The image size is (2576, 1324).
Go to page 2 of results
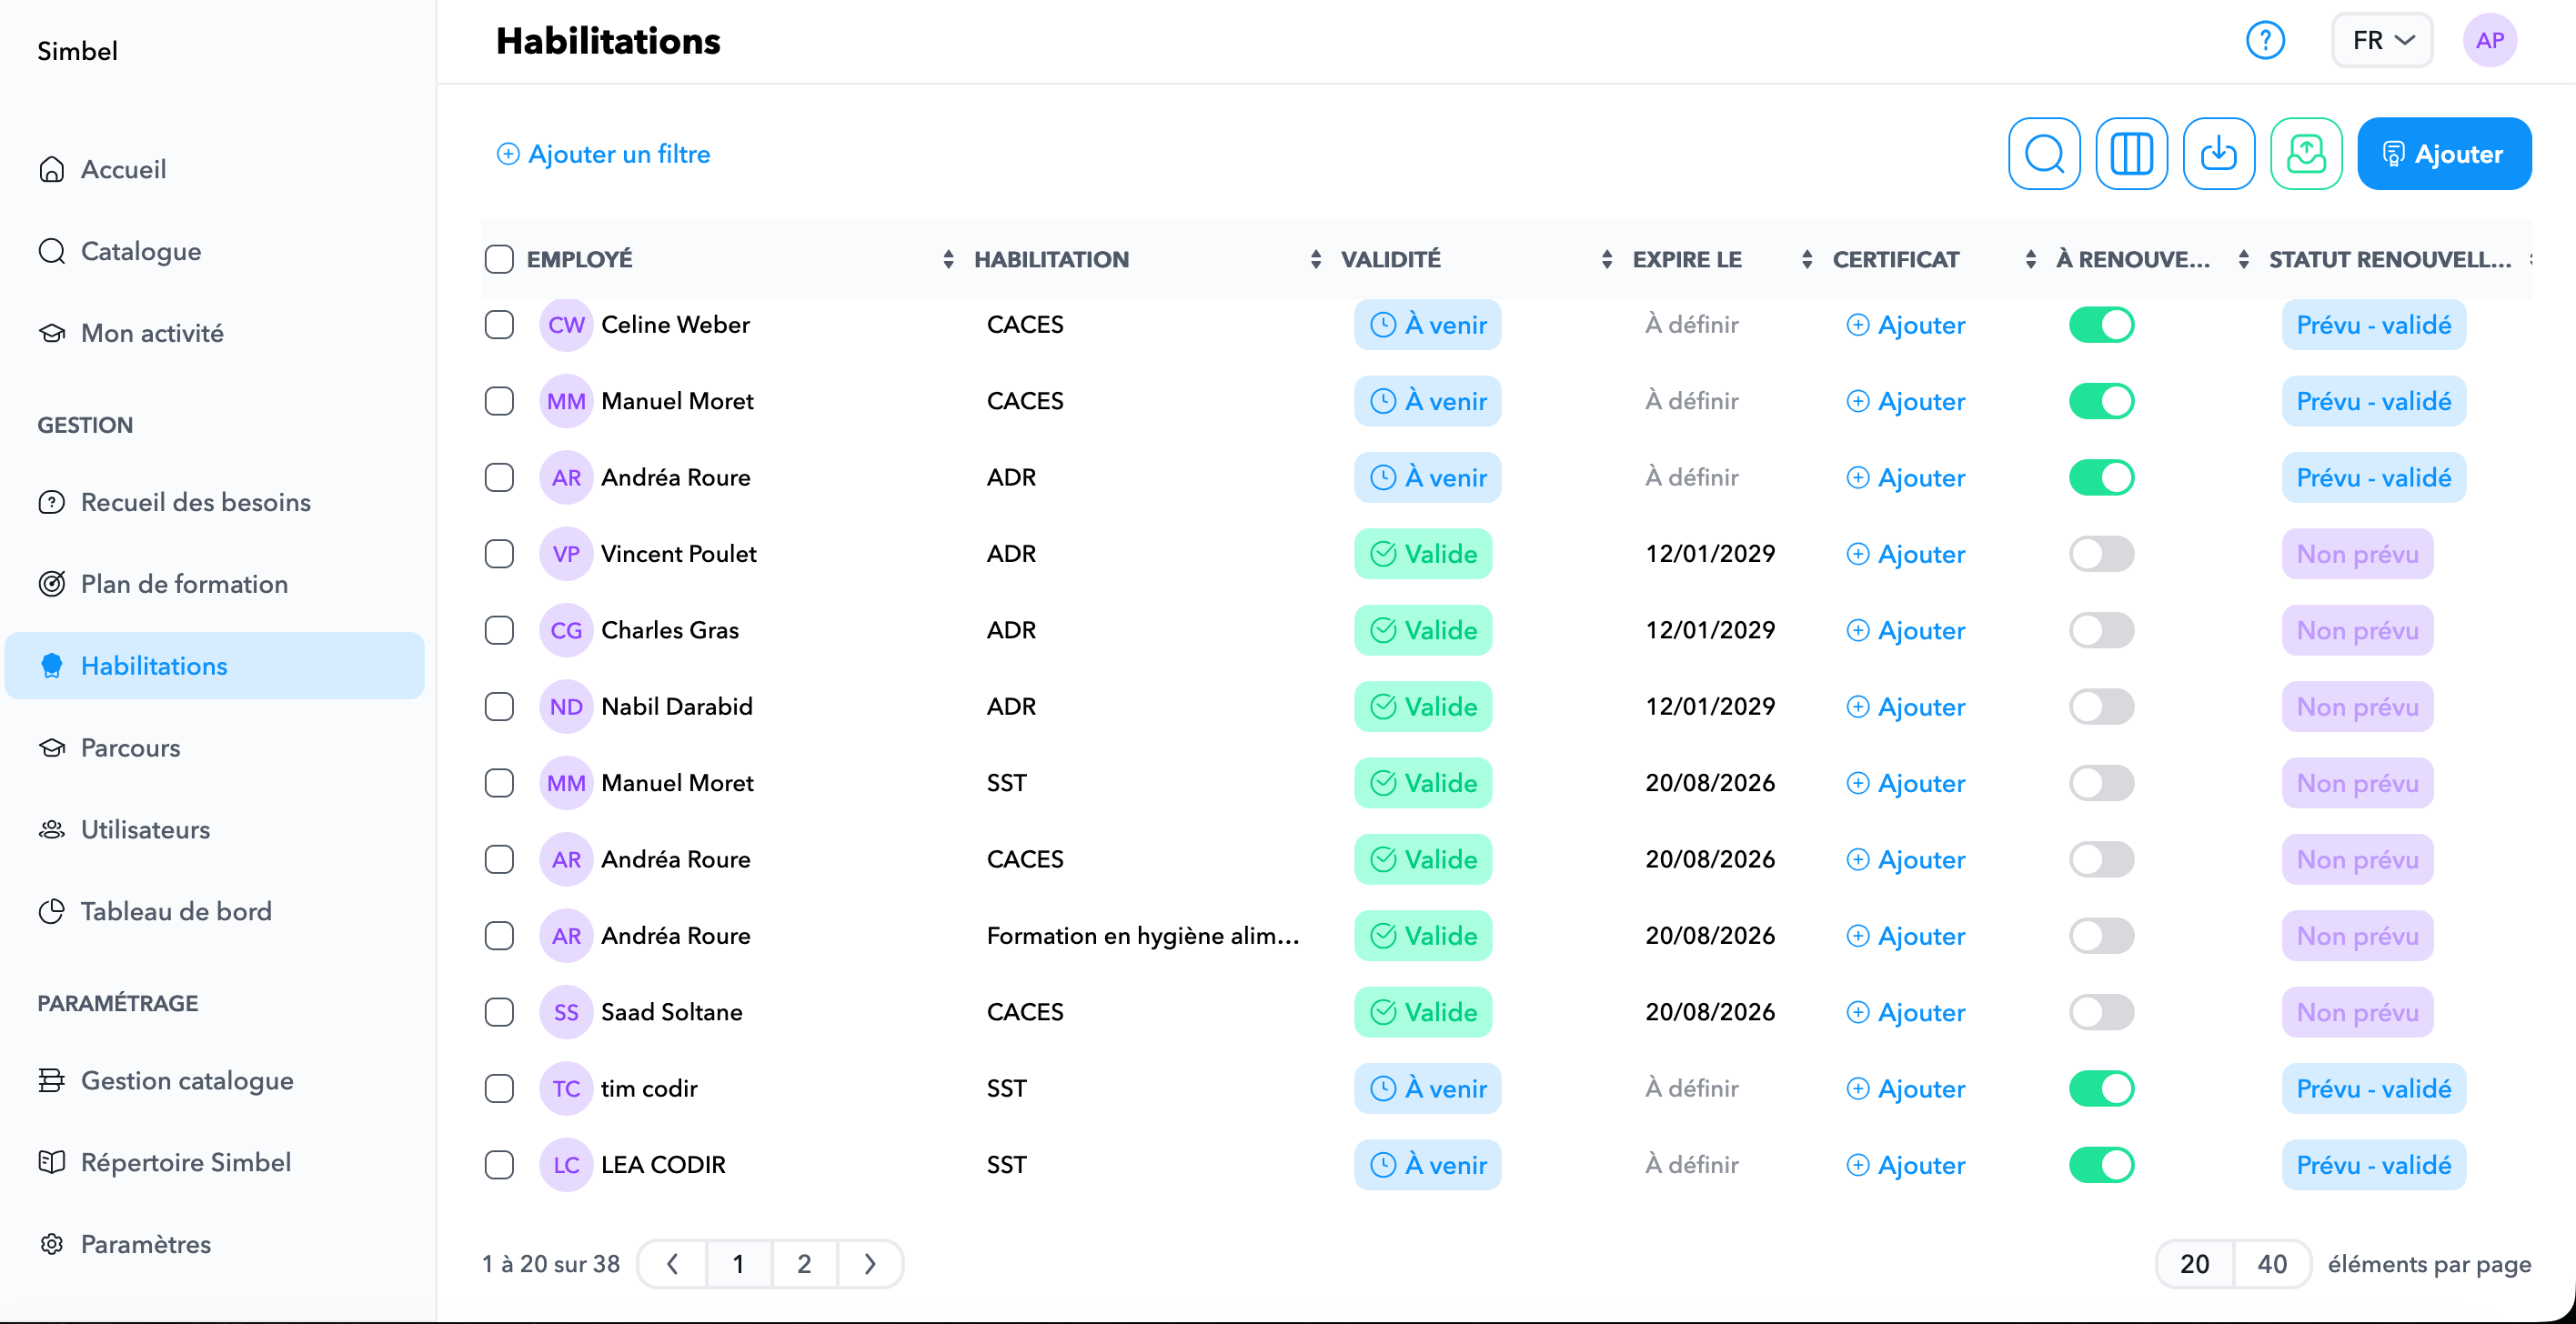[804, 1264]
